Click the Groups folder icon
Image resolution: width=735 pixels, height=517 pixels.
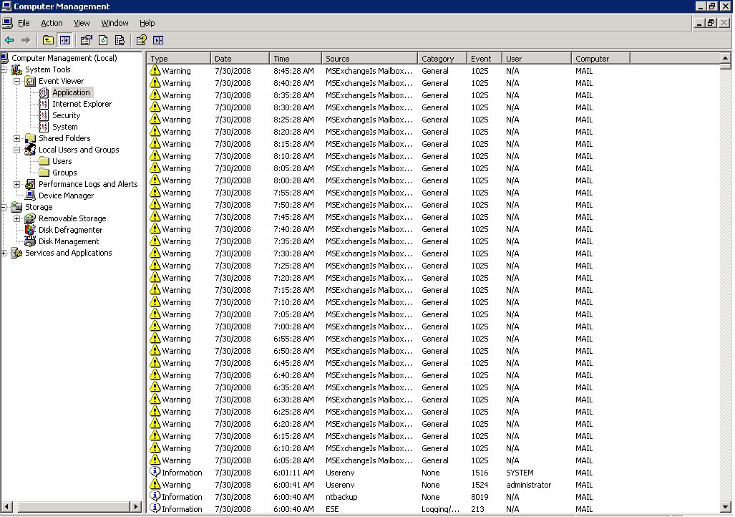(x=44, y=173)
